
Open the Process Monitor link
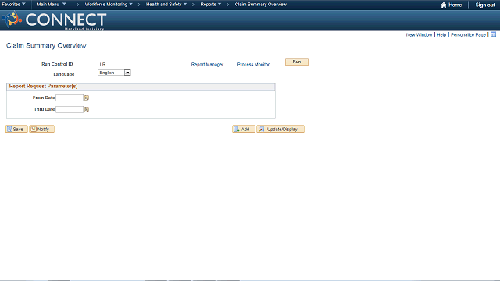(253, 64)
